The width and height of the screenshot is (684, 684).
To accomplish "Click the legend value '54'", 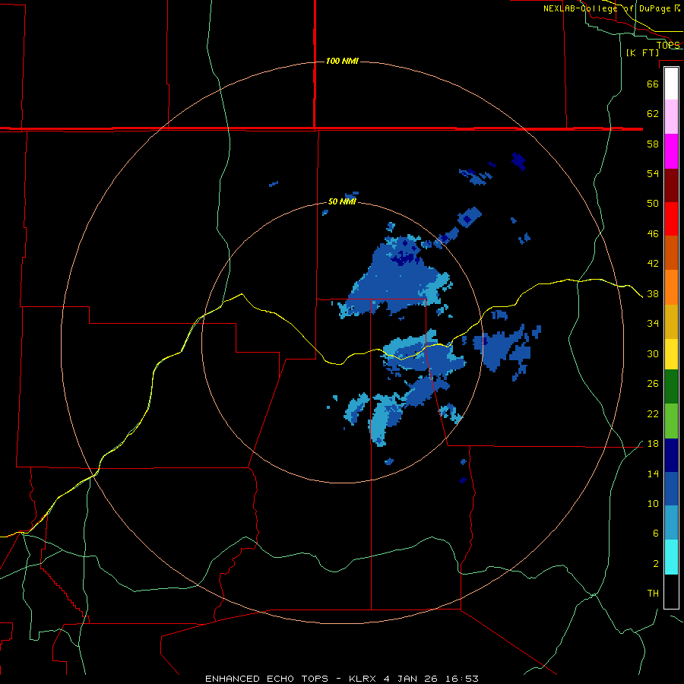I will tap(653, 173).
